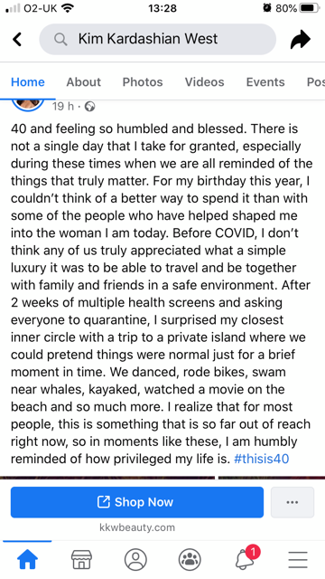This screenshot has height=579, width=325.
Task: Open the Profile icon in bottom bar
Action: [x=135, y=559]
